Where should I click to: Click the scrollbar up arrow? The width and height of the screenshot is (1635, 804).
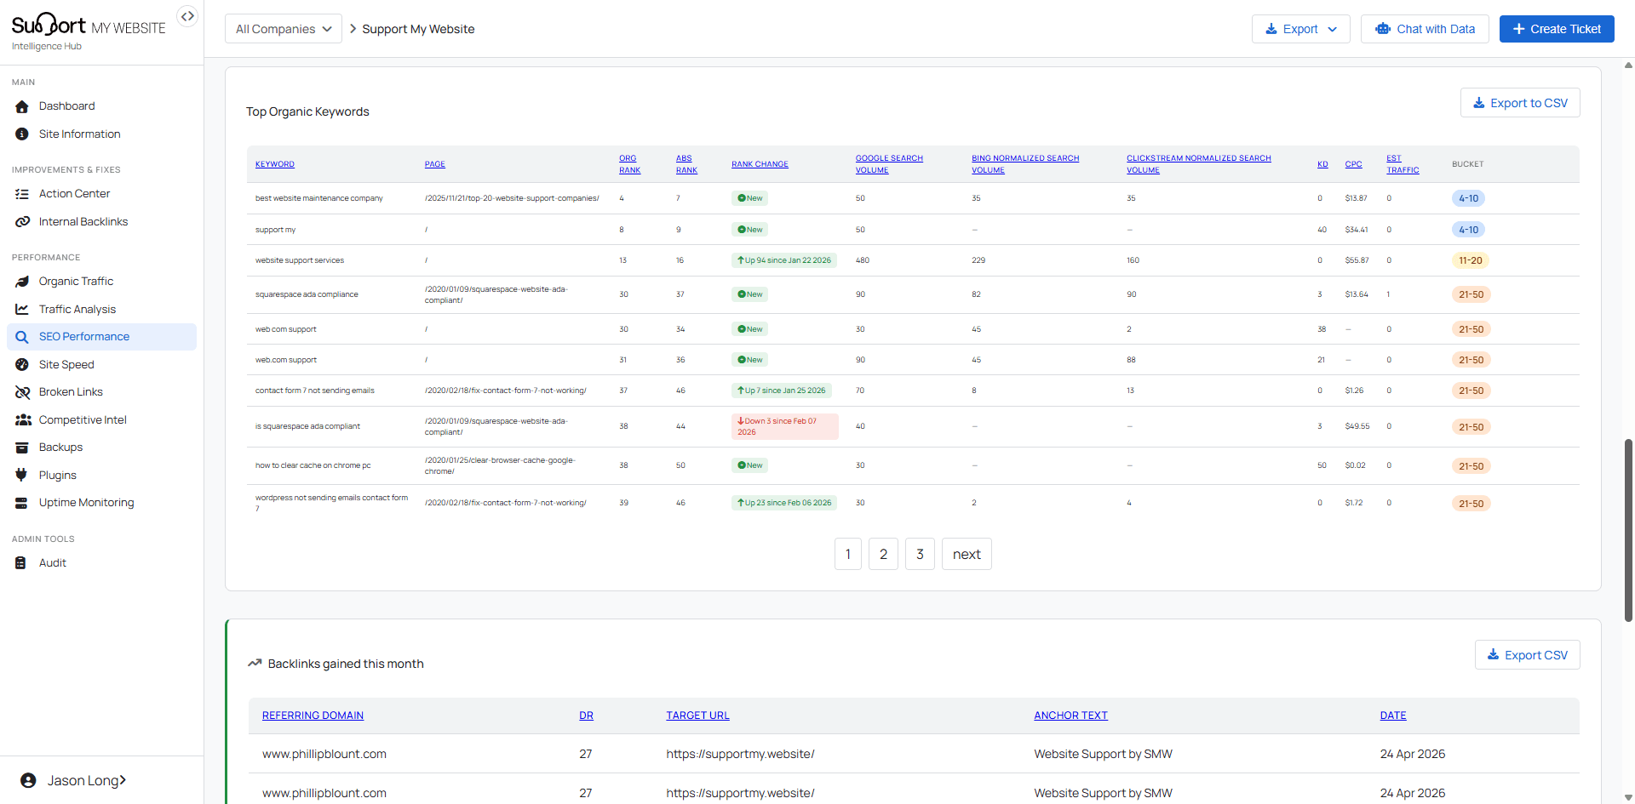1628,65
